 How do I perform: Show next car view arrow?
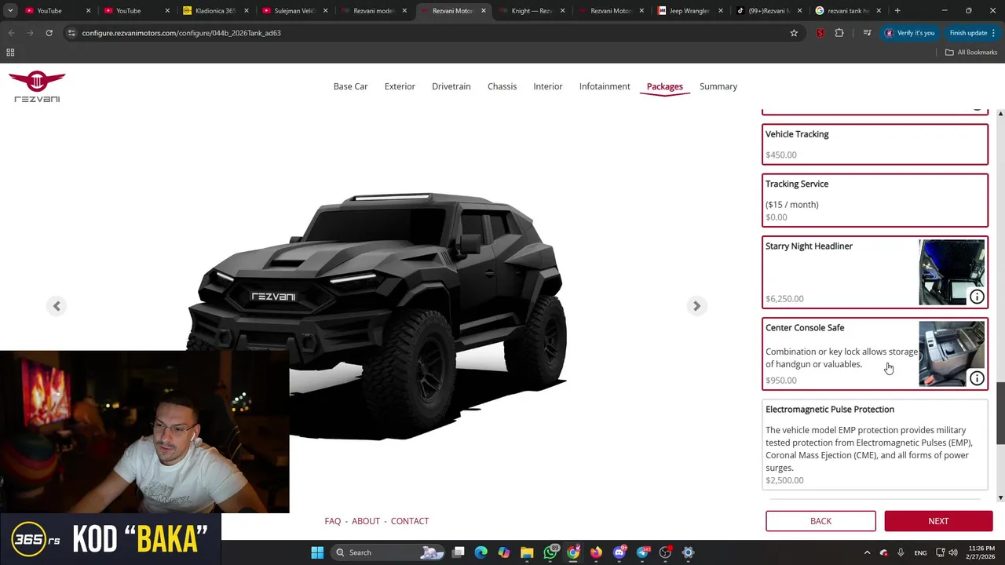696,306
